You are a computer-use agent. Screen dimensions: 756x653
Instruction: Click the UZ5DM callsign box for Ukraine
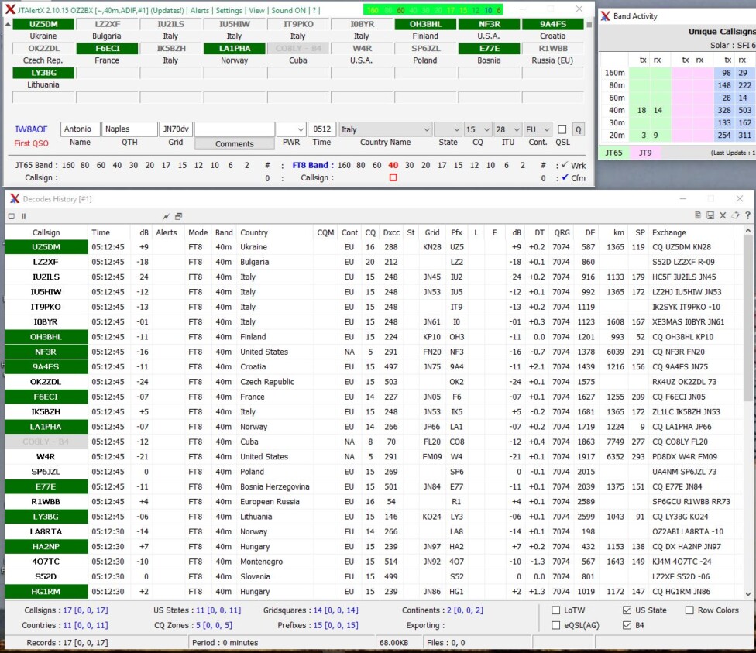tap(43, 24)
